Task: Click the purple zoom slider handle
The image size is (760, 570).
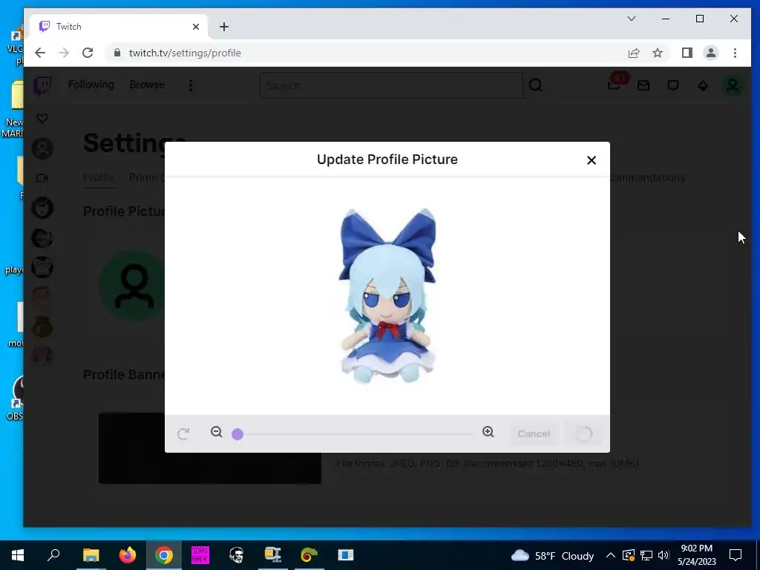Action: pos(237,433)
